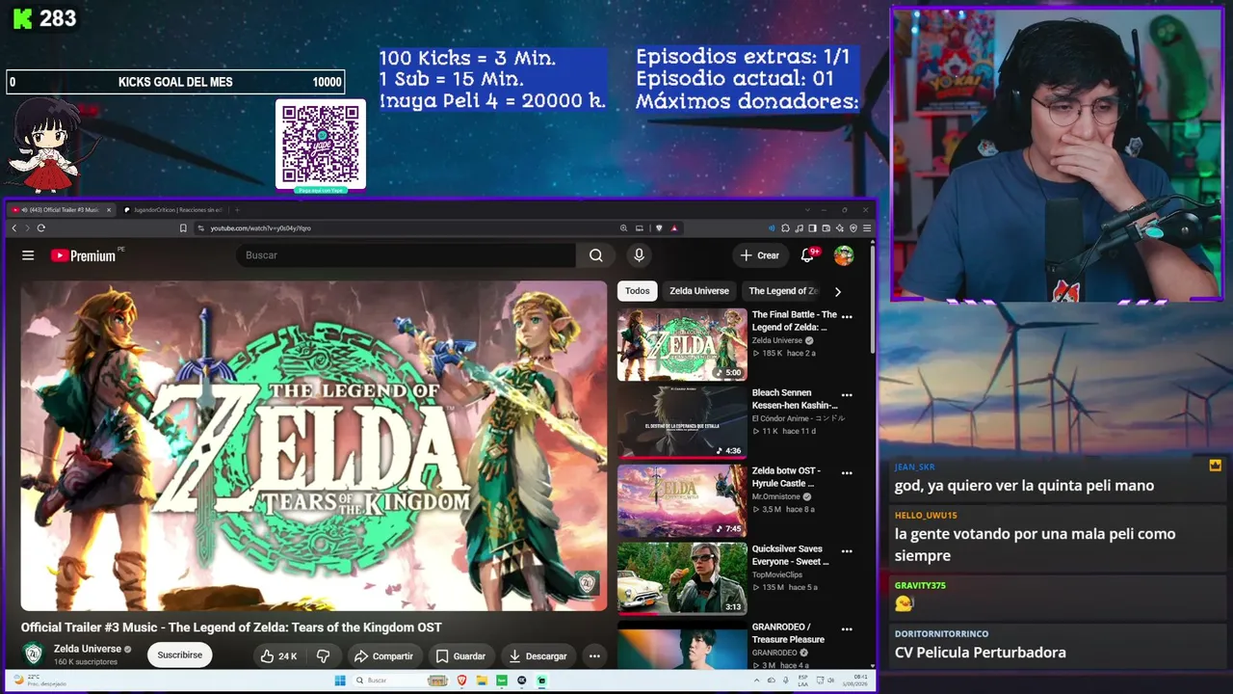Screen dimensions: 1233x694
Task: Select the The Legend of Zelda filter chip
Action: pos(782,291)
